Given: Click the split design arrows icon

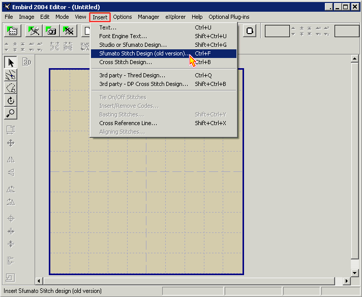Looking at the screenshot, I should pyautogui.click(x=55, y=46).
